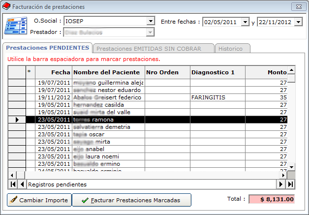The height and width of the screenshot is (215, 309).
Task: Go to first record navigation arrow
Action: click(13, 184)
